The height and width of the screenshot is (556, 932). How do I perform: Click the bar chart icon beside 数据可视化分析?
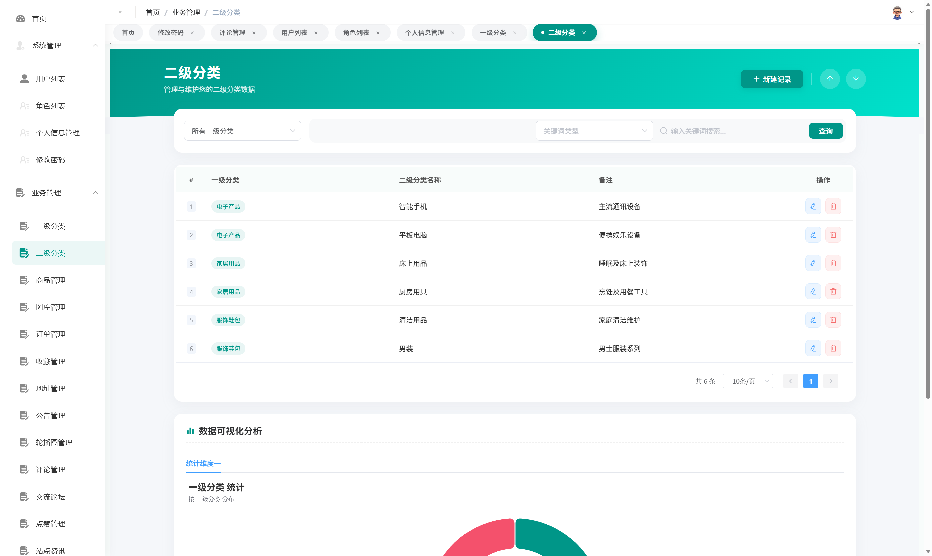[x=191, y=431]
